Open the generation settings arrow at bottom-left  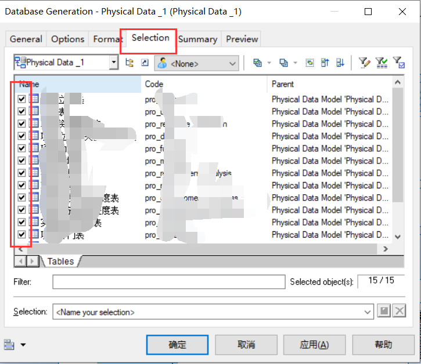[23, 345]
